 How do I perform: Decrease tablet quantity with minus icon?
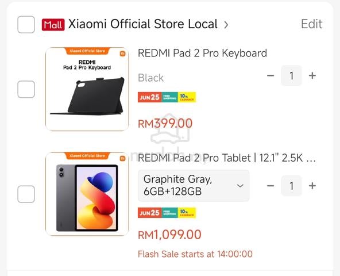point(271,186)
